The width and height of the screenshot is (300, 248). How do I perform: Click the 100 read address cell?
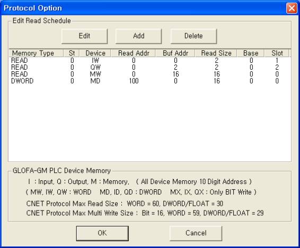[134, 81]
